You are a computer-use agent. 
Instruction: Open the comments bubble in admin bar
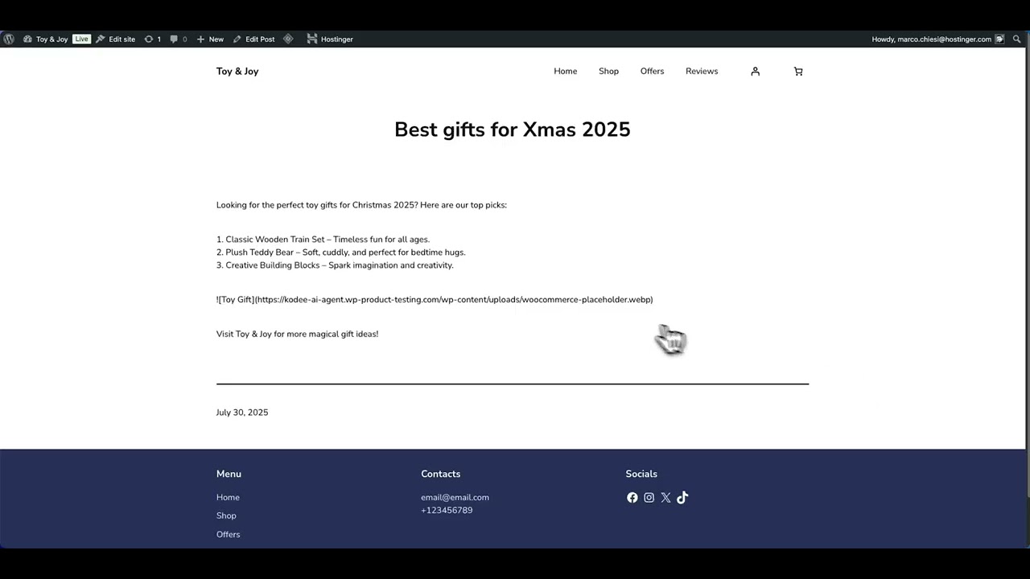[179, 39]
